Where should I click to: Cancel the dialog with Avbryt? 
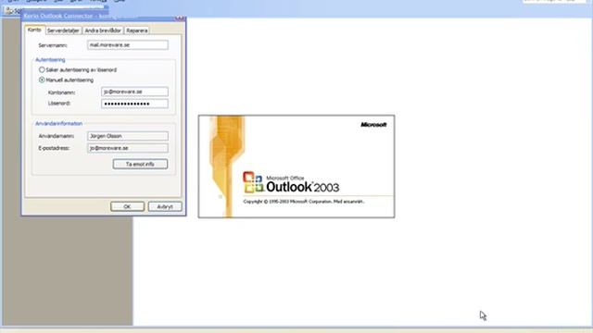pos(165,206)
